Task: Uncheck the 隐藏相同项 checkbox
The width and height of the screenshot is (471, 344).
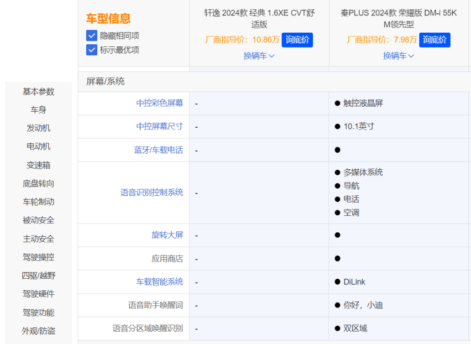Action: (x=92, y=35)
